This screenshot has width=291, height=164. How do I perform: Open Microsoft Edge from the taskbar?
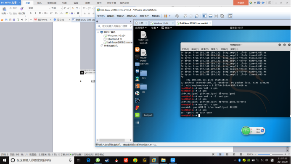(x=88, y=160)
